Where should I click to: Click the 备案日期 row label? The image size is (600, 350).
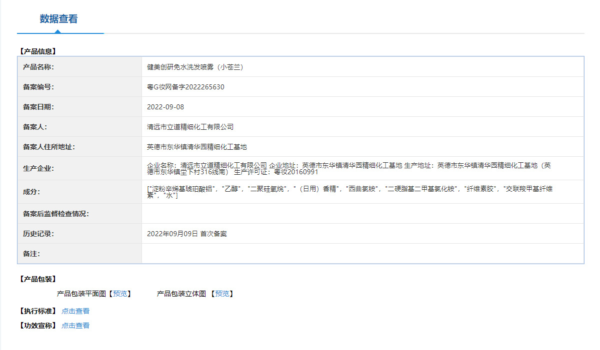coord(38,107)
